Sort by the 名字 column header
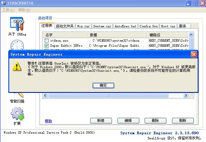Viewport: 206px width, 142px height. [65, 35]
